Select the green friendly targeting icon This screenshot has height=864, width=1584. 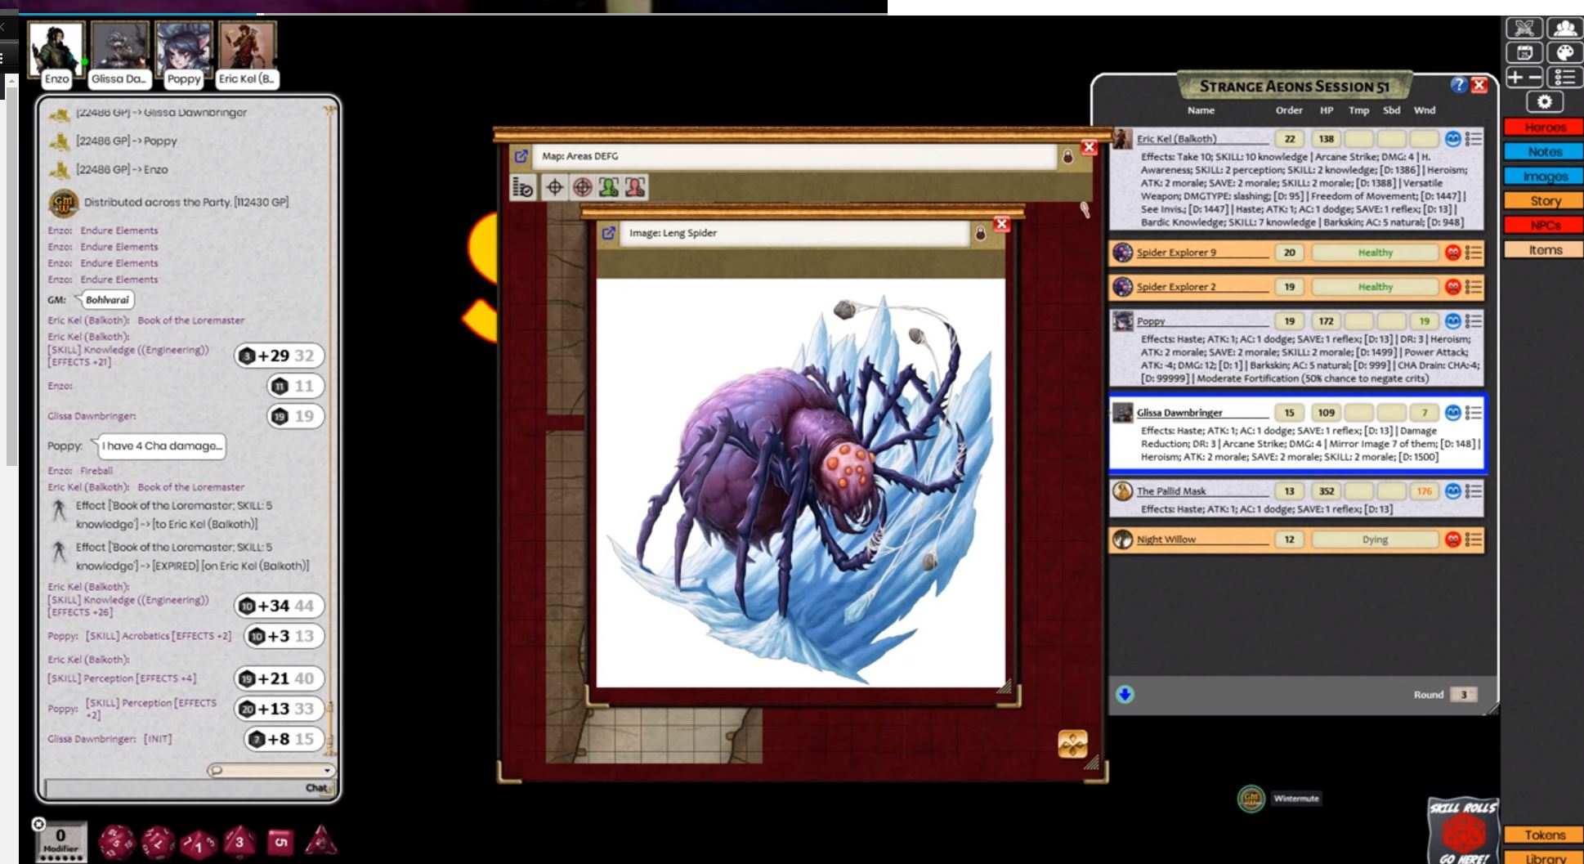609,187
